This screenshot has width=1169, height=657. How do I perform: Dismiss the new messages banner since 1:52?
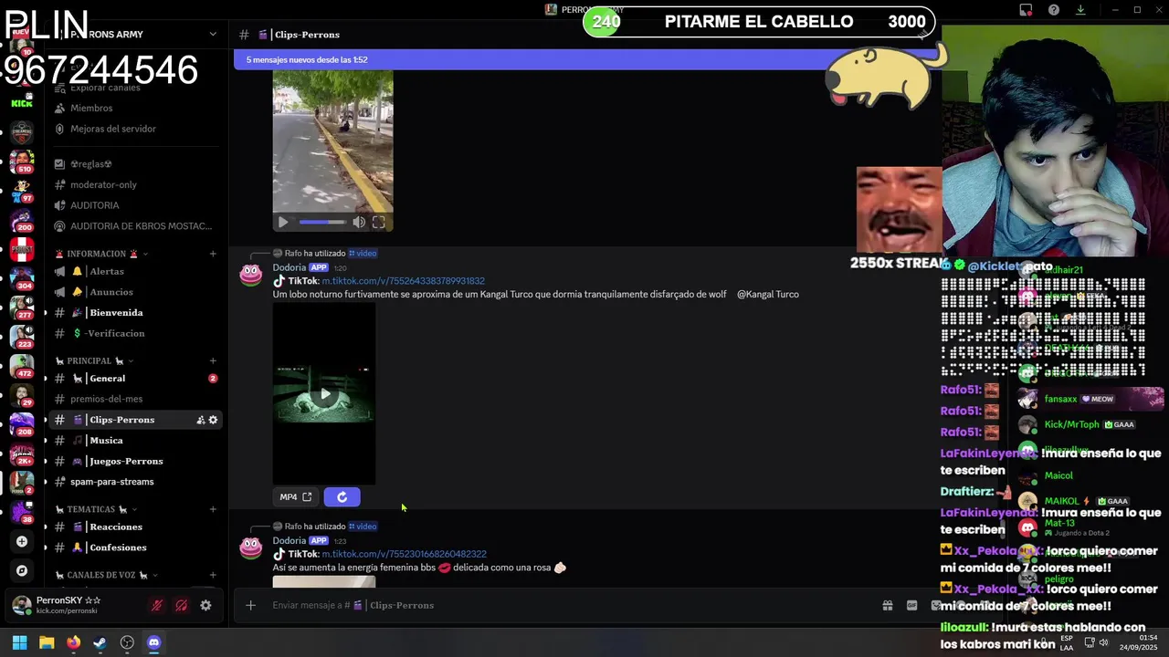(x=584, y=60)
